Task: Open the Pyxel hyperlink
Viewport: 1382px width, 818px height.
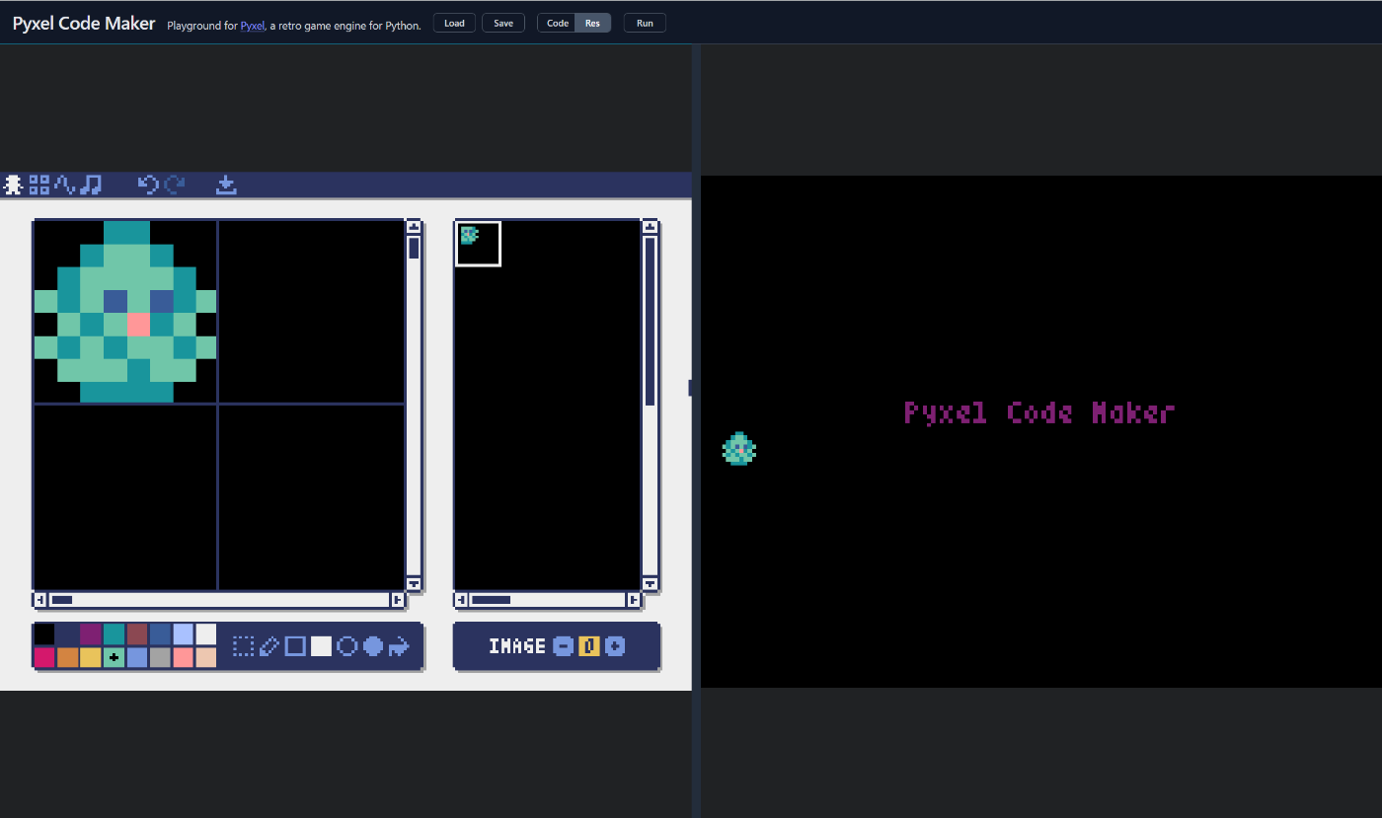Action: [253, 25]
